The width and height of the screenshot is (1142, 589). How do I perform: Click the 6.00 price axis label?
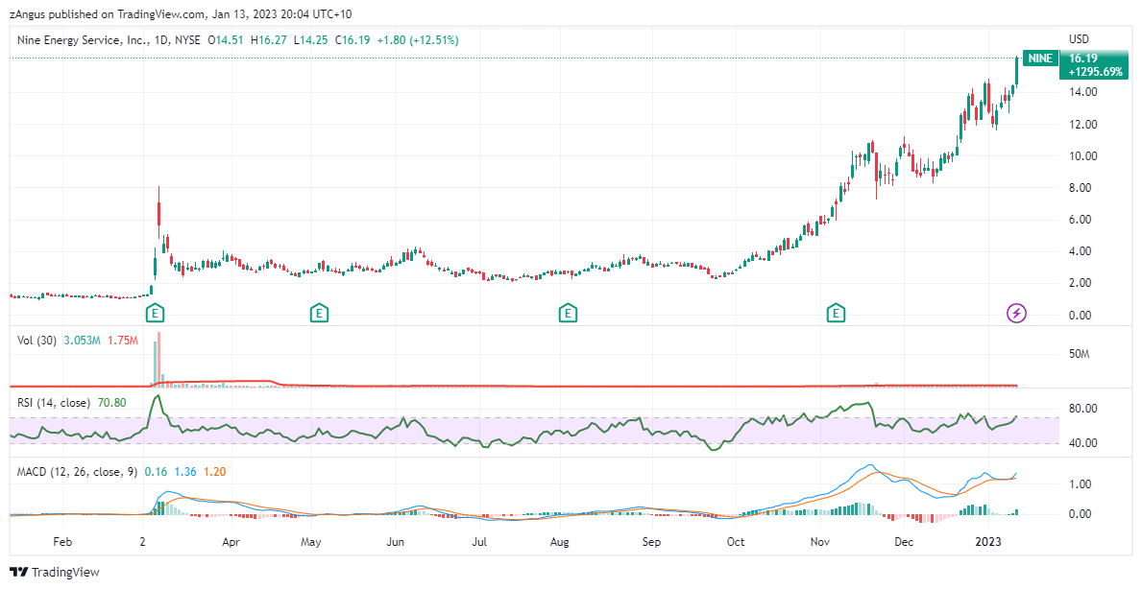point(1081,220)
